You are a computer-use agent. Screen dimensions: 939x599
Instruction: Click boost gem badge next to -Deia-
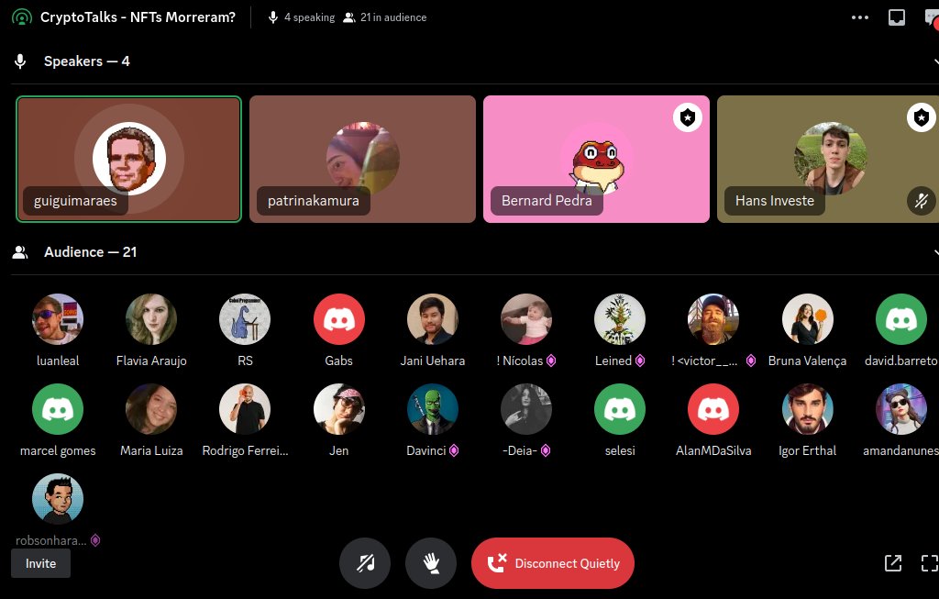pyautogui.click(x=545, y=450)
